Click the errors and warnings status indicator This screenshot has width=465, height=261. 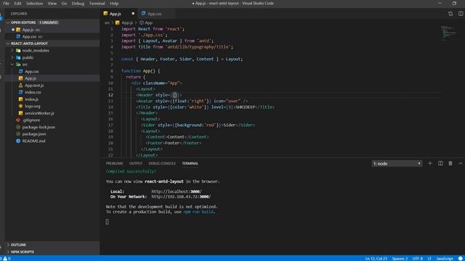click(x=6, y=258)
